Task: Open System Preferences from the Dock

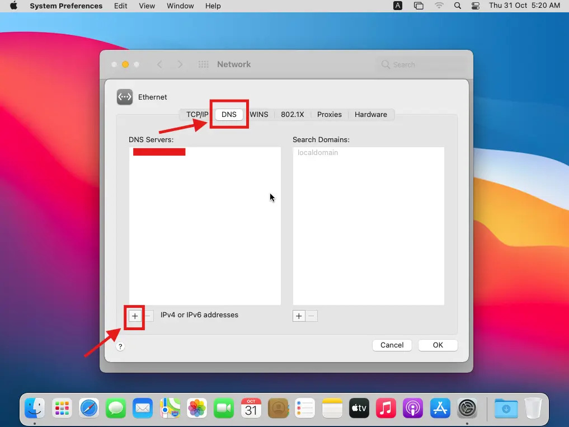Action: point(467,409)
